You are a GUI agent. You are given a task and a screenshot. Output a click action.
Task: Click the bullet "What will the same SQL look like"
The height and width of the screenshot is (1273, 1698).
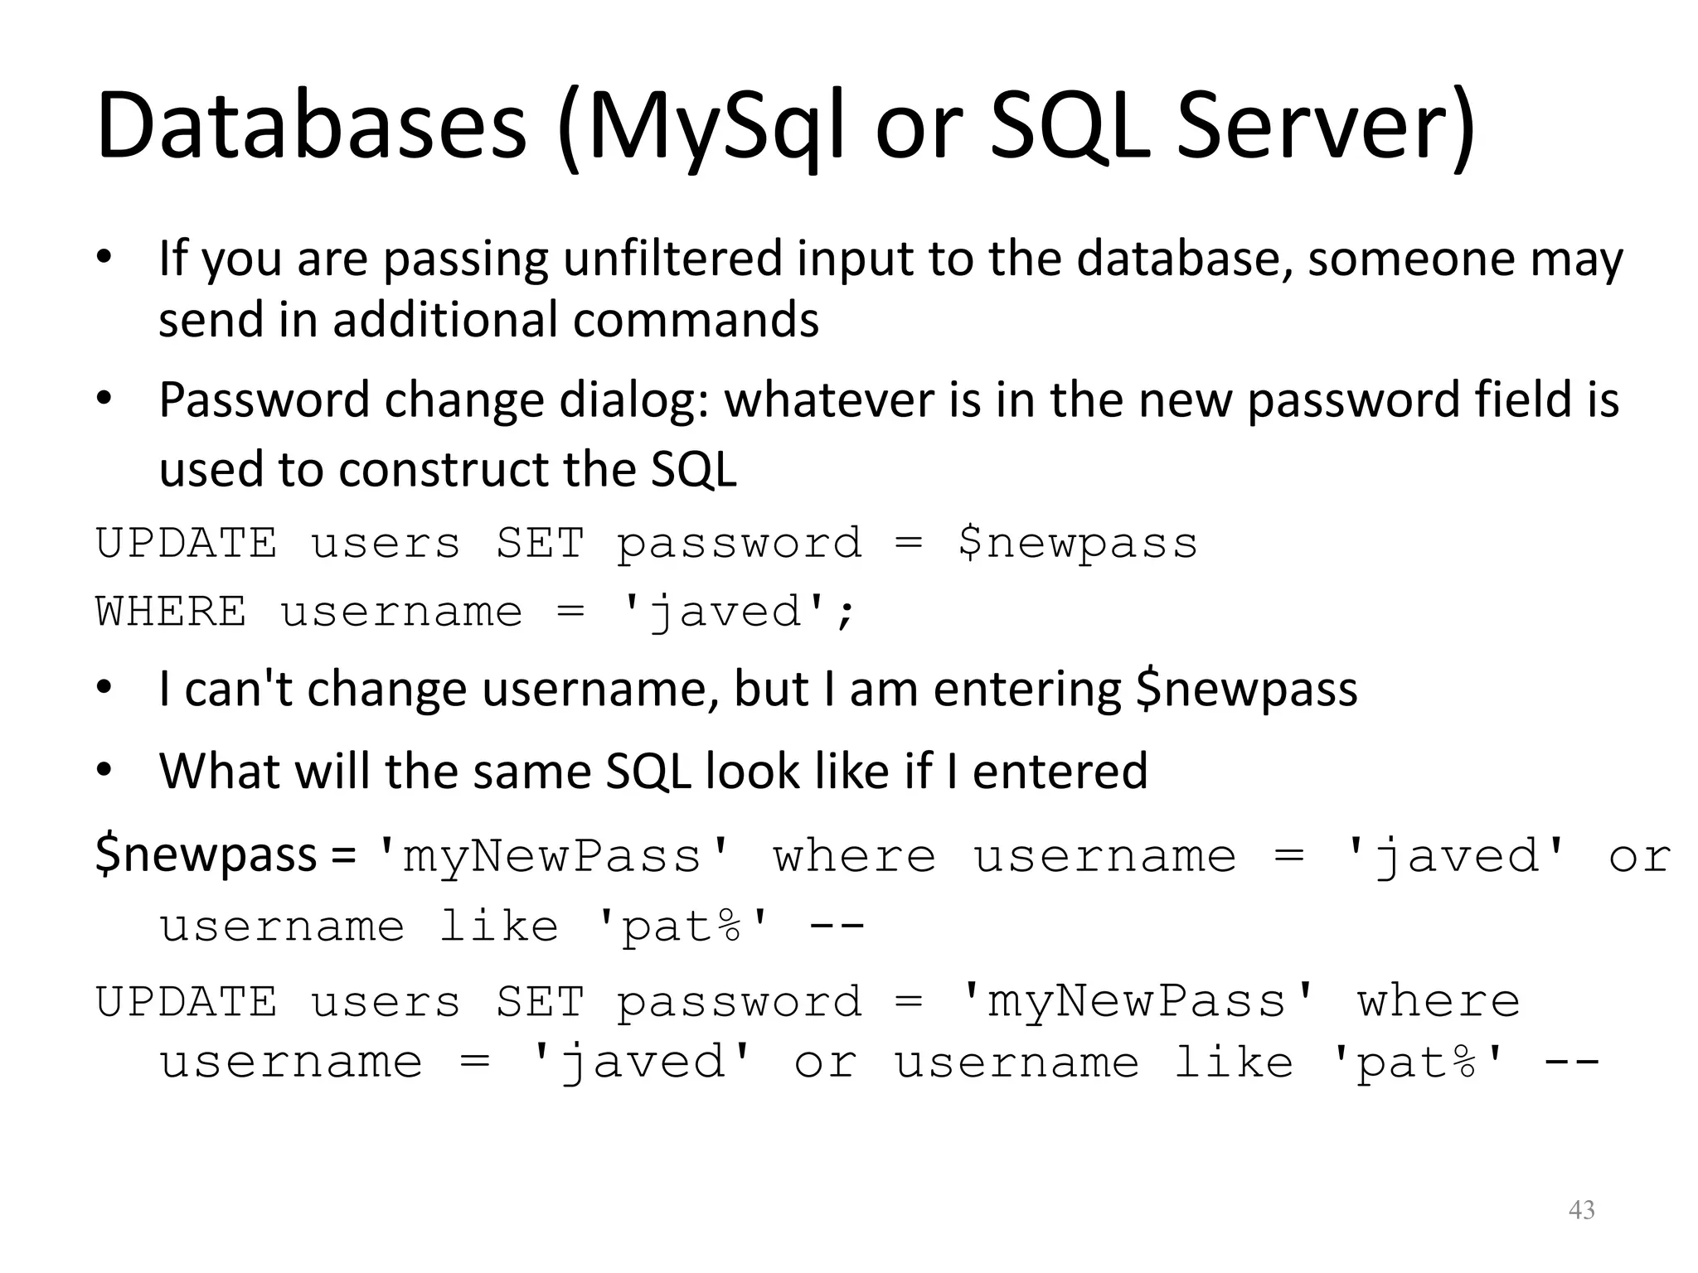tap(653, 771)
